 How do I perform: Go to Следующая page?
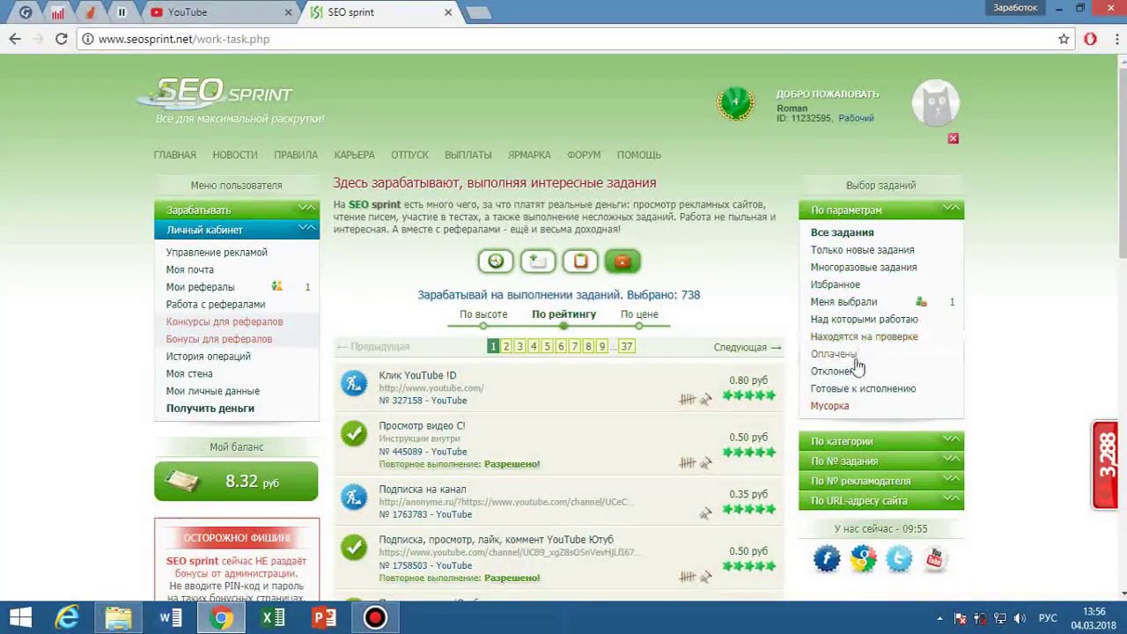(747, 347)
